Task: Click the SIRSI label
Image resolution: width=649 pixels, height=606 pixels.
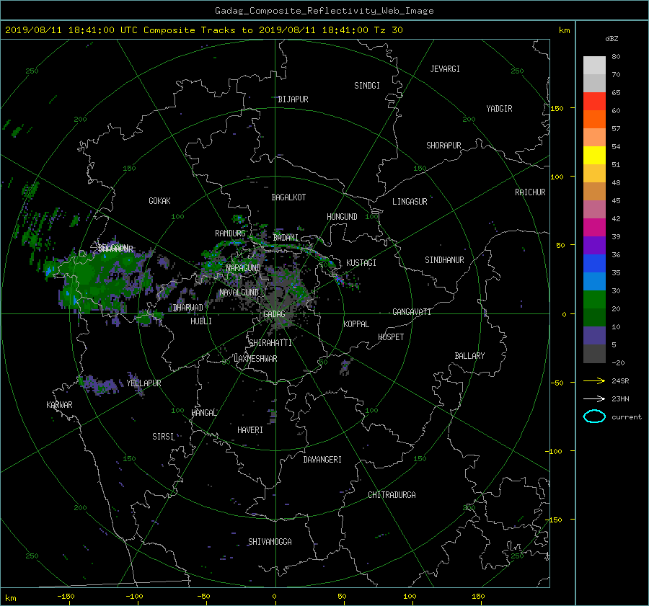Action: pos(163,437)
